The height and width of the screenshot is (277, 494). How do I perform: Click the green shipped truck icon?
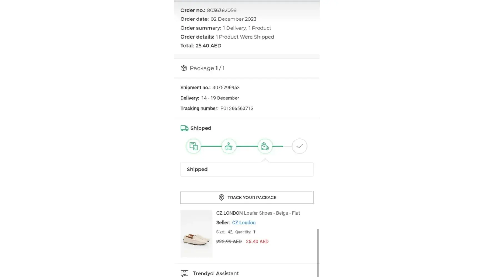[184, 128]
